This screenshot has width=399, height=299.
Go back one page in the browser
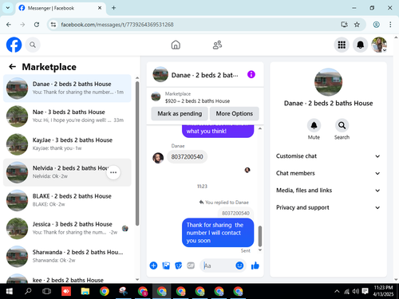coord(9,25)
